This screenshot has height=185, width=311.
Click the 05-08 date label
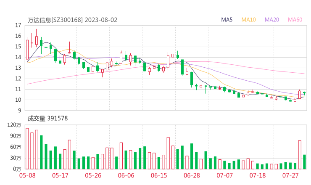tap(27, 175)
